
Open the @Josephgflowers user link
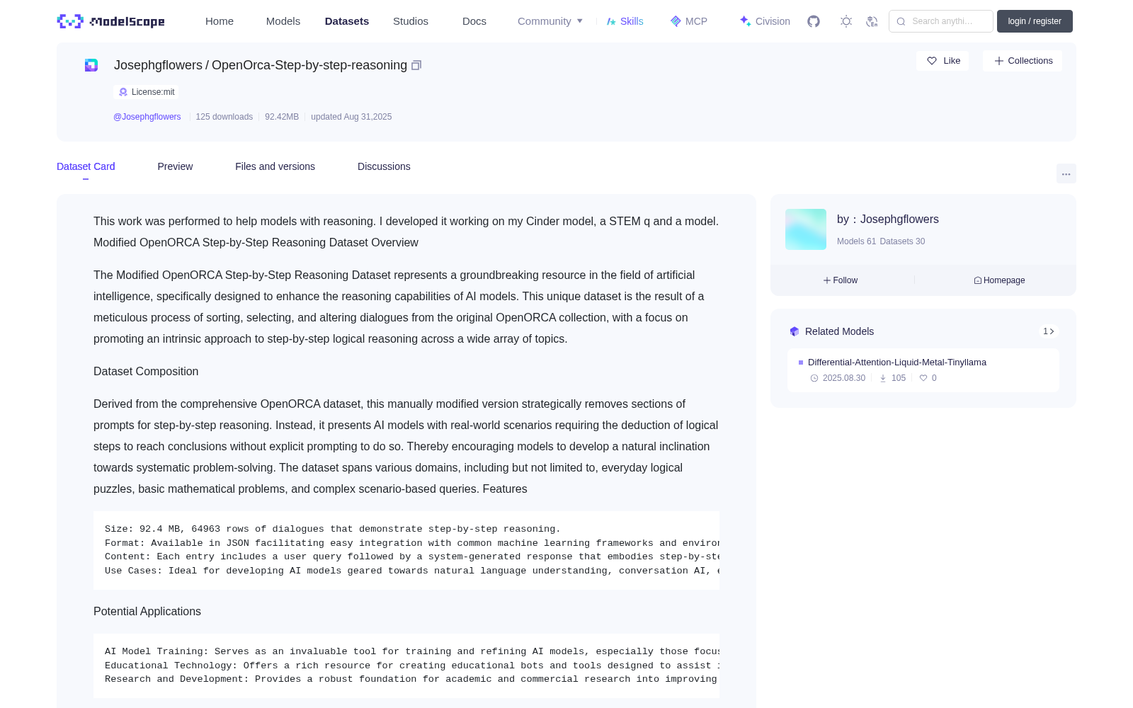[147, 117]
